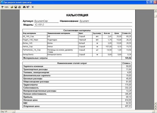Click the zoom tool icon in the toolbar
Image resolution: width=157 pixels, height=113 pixels.
pos(2,7)
